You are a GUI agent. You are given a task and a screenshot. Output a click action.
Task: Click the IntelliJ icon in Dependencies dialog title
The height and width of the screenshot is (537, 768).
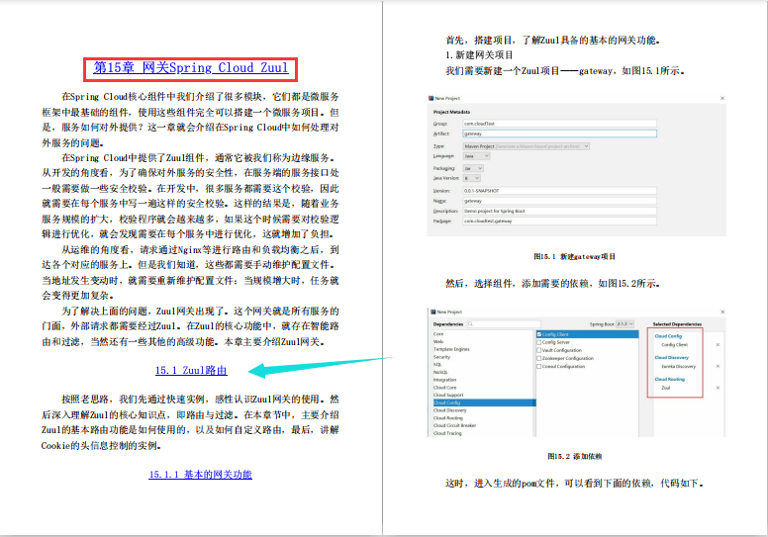coord(432,312)
